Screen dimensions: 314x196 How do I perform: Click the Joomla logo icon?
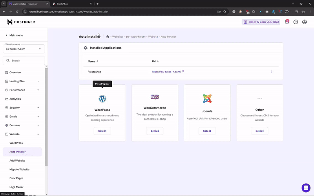coord(207,98)
